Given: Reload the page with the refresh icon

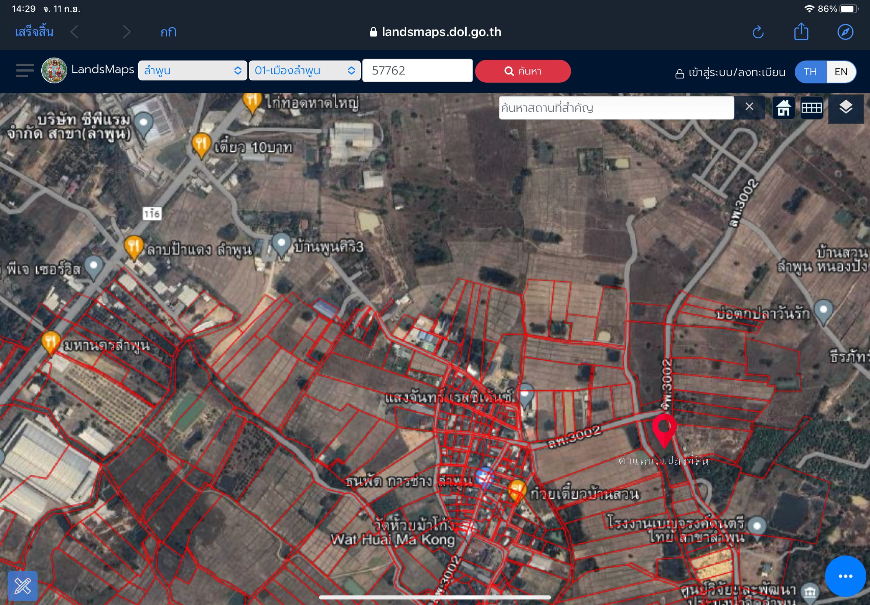Looking at the screenshot, I should click(758, 32).
